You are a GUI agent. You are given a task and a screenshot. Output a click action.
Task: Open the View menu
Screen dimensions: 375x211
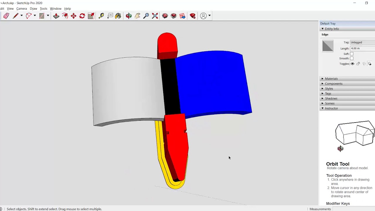[x=10, y=8]
